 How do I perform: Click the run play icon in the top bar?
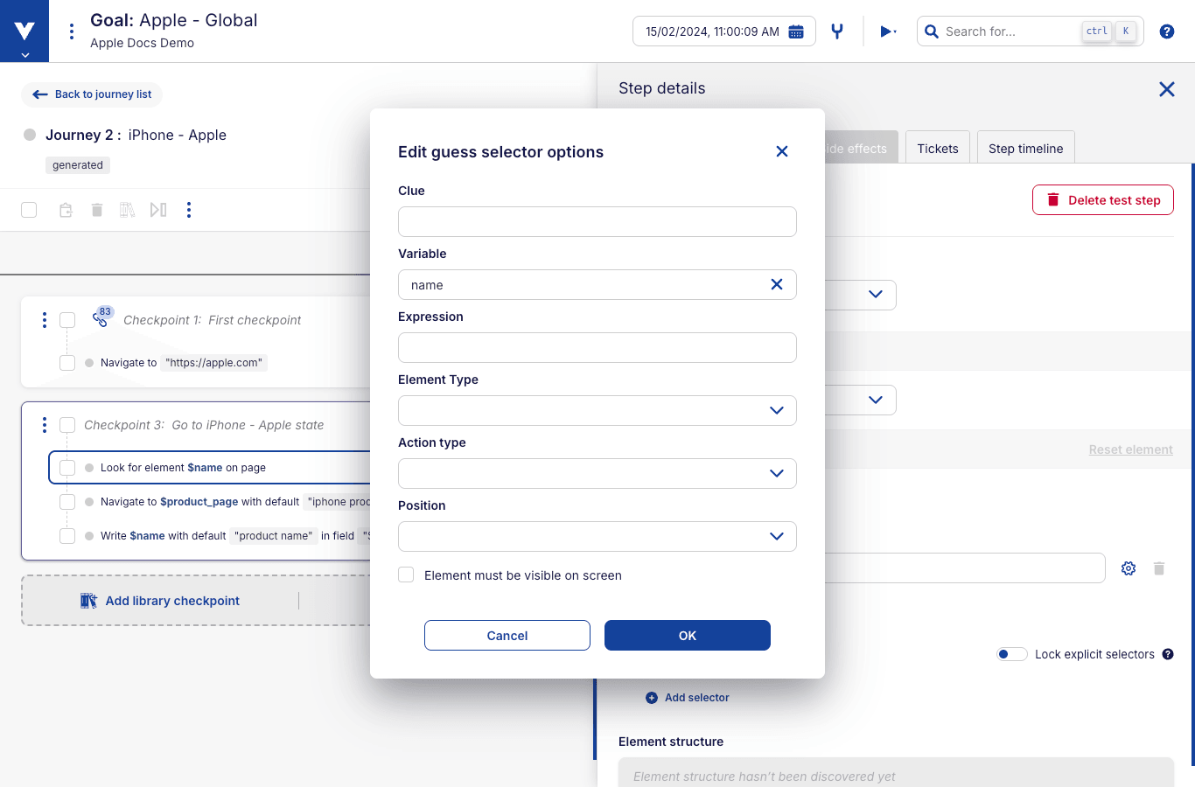[884, 31]
